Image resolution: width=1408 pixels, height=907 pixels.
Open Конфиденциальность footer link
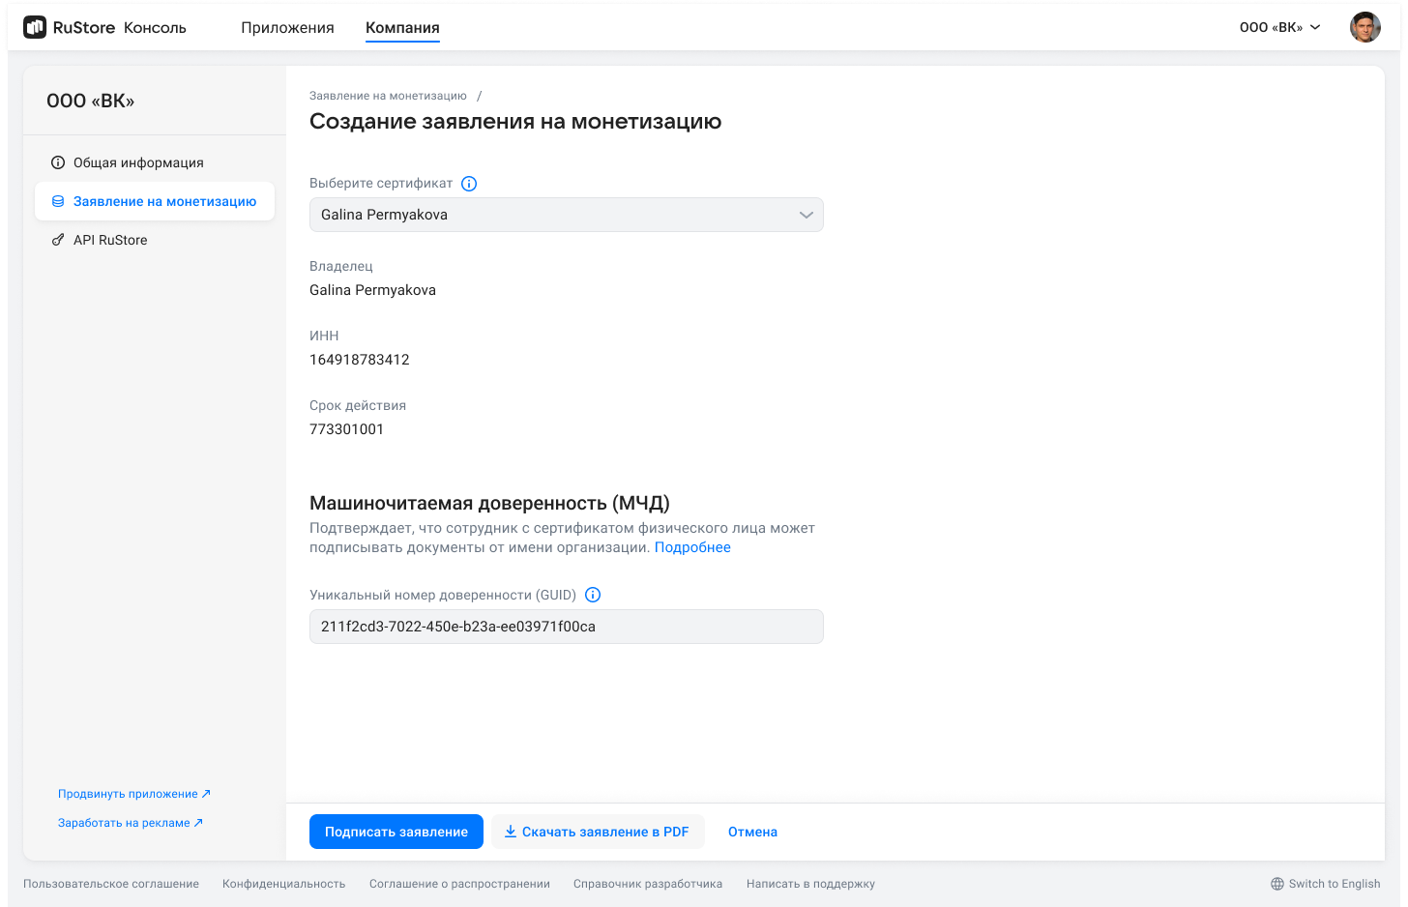click(283, 884)
